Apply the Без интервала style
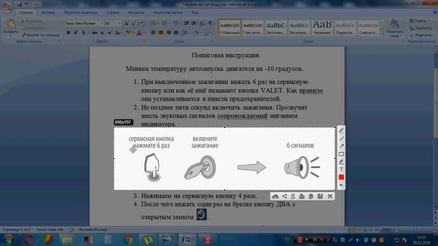This screenshot has width=438, height=246. 253,28
